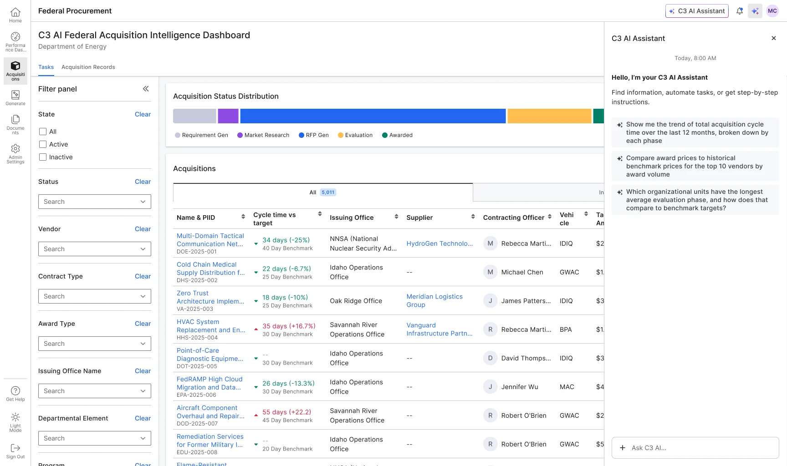Clear the Contract Type filter
This screenshot has width=787, height=466.
click(143, 276)
